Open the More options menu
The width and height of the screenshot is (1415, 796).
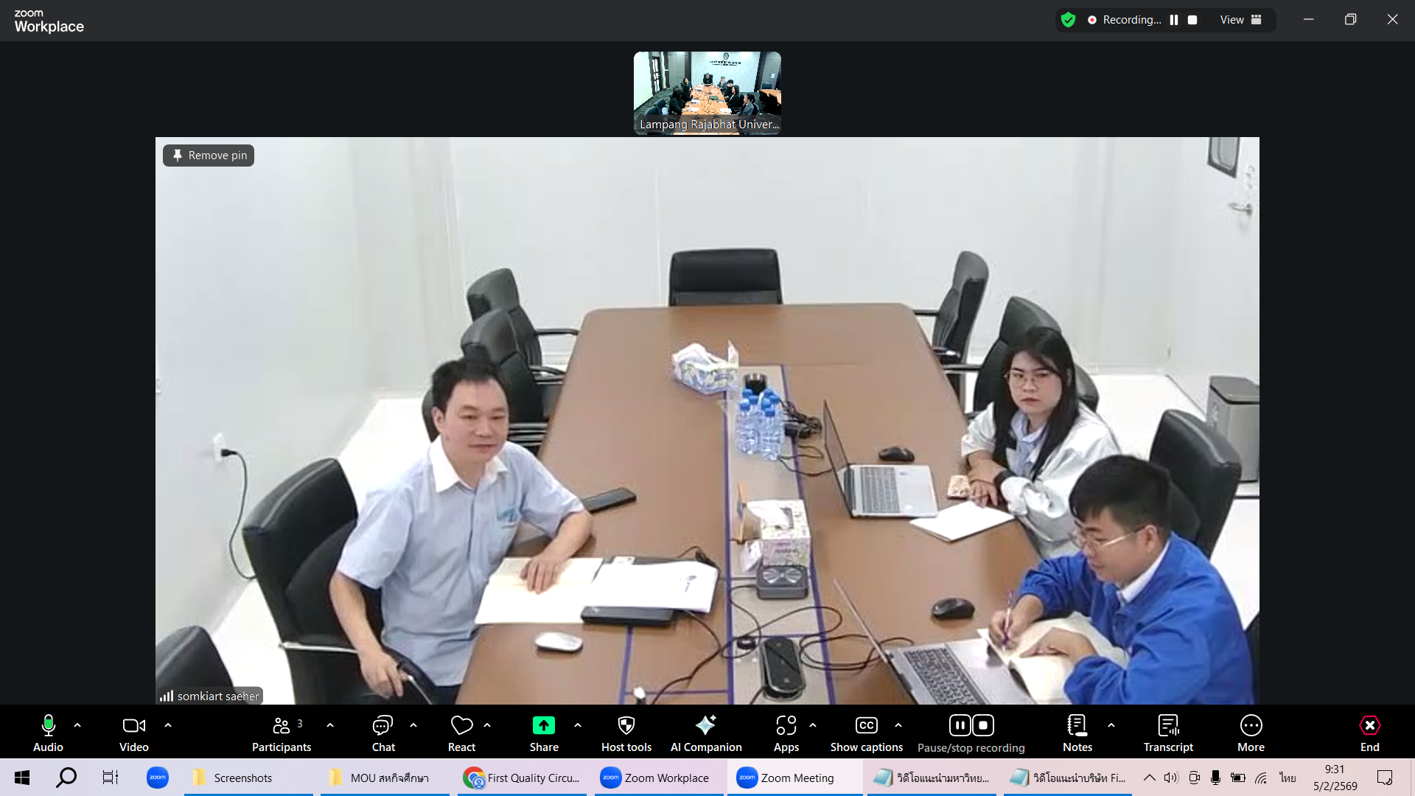pos(1251,726)
